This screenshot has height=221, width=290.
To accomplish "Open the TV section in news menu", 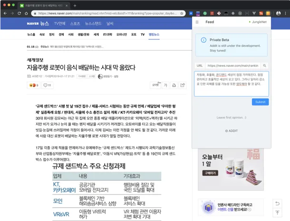I will click(143, 35).
